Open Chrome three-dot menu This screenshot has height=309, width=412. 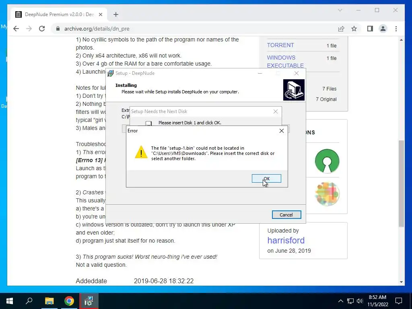[396, 29]
